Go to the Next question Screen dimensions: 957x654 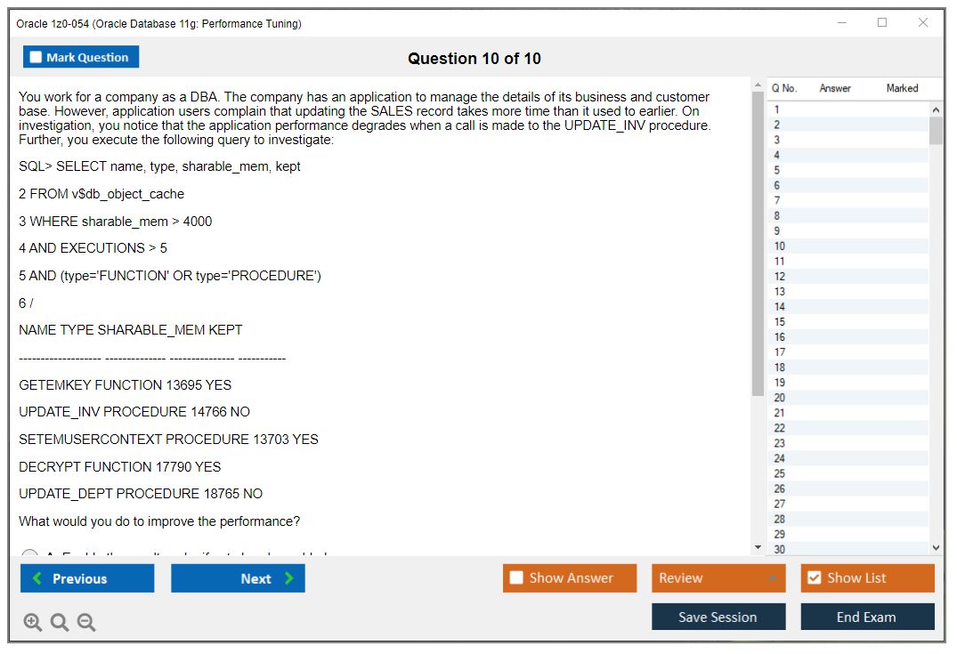[x=238, y=578]
